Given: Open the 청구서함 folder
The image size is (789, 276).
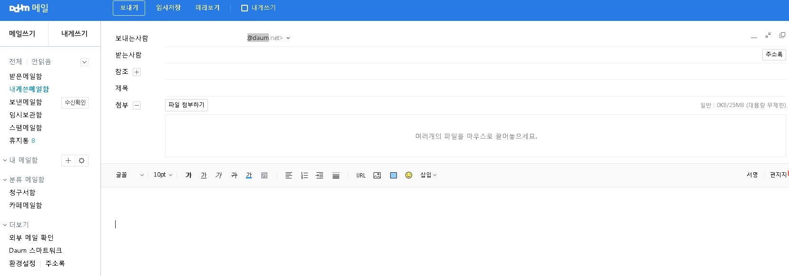Looking at the screenshot, I should click(x=22, y=192).
